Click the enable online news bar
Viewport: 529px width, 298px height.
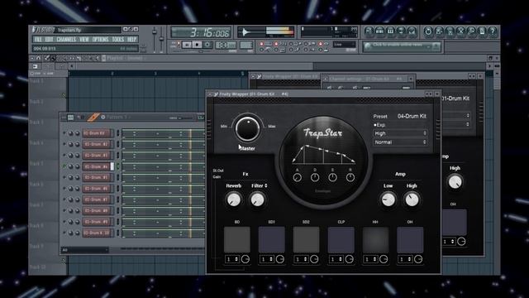[x=402, y=46]
